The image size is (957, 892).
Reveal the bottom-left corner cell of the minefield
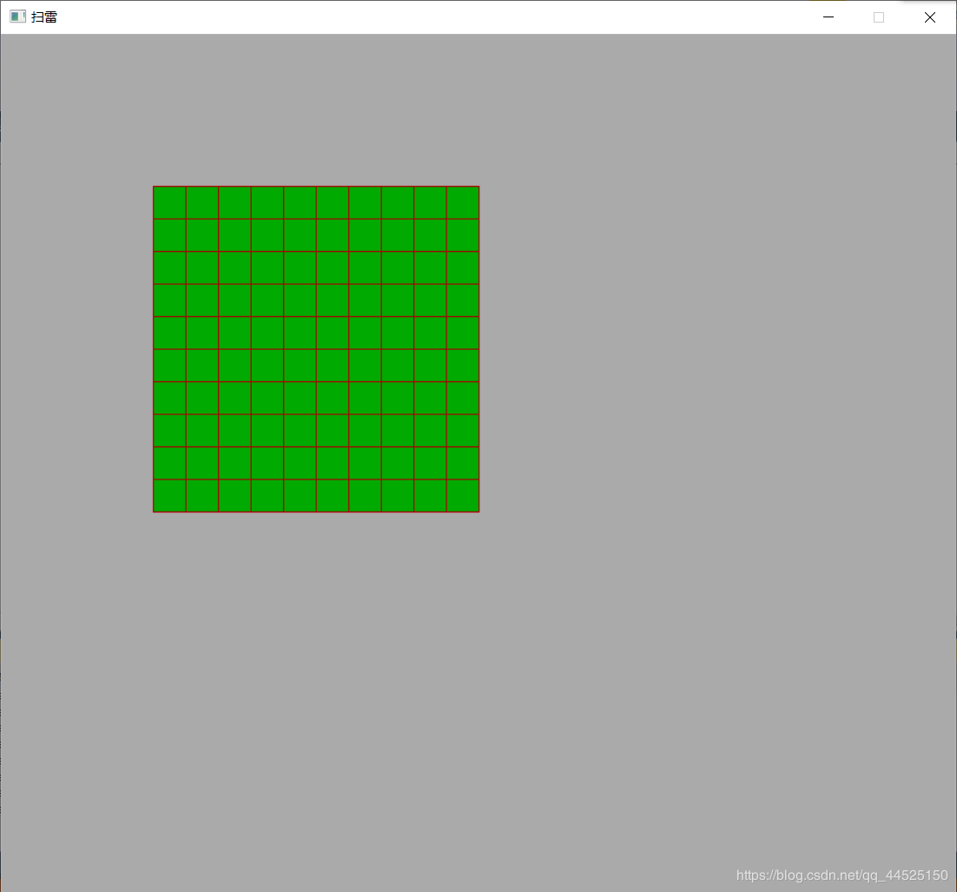(x=169, y=496)
